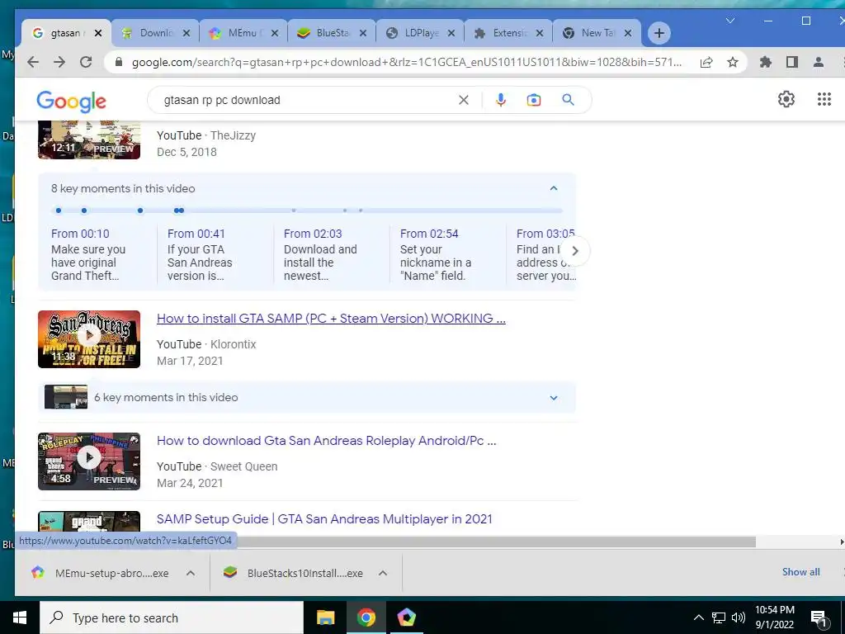Go forward to the next page
Image resolution: width=845 pixels, height=634 pixels.
[59, 62]
